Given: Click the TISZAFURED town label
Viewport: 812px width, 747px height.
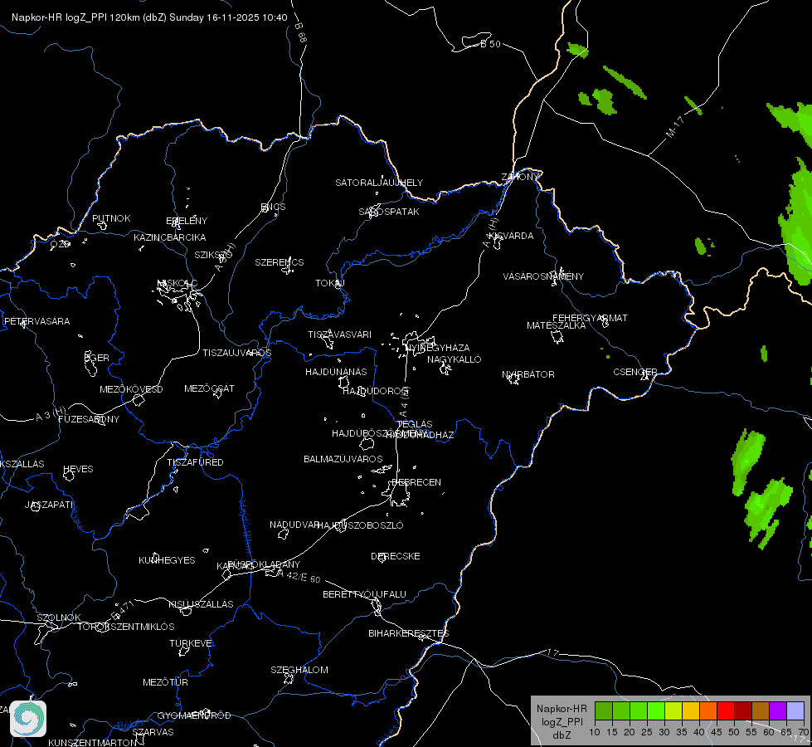Looking at the screenshot, I should 195,461.
